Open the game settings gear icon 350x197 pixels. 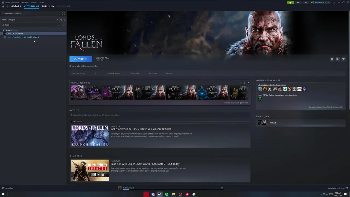coord(332,59)
